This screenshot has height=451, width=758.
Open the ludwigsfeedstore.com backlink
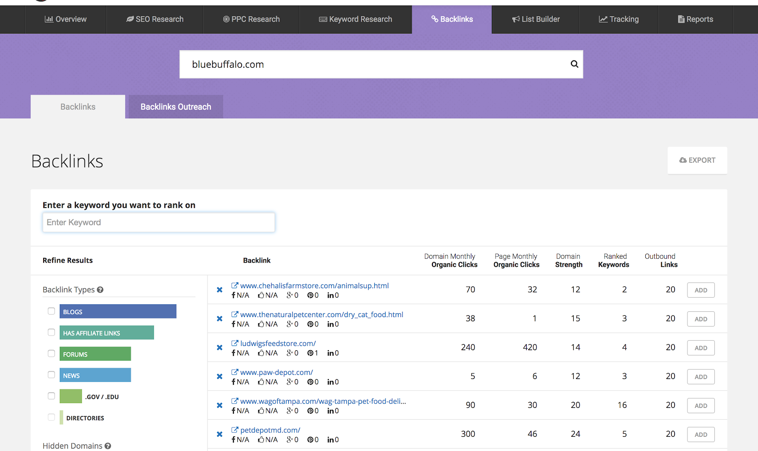(278, 344)
